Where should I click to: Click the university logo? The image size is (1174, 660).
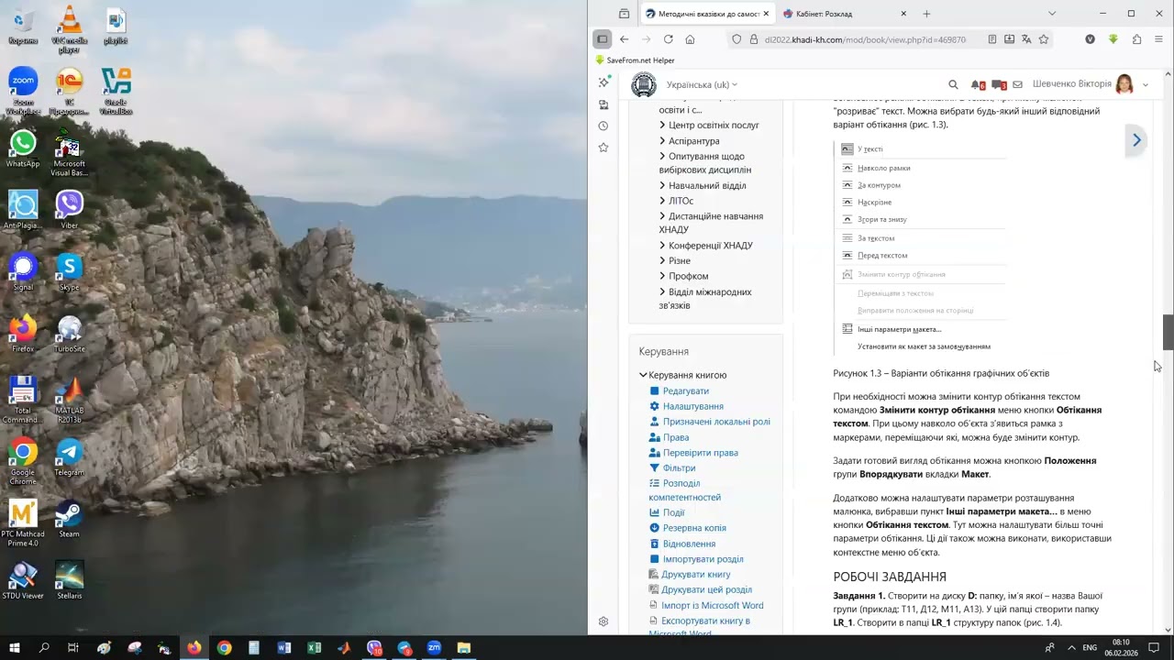[644, 84]
